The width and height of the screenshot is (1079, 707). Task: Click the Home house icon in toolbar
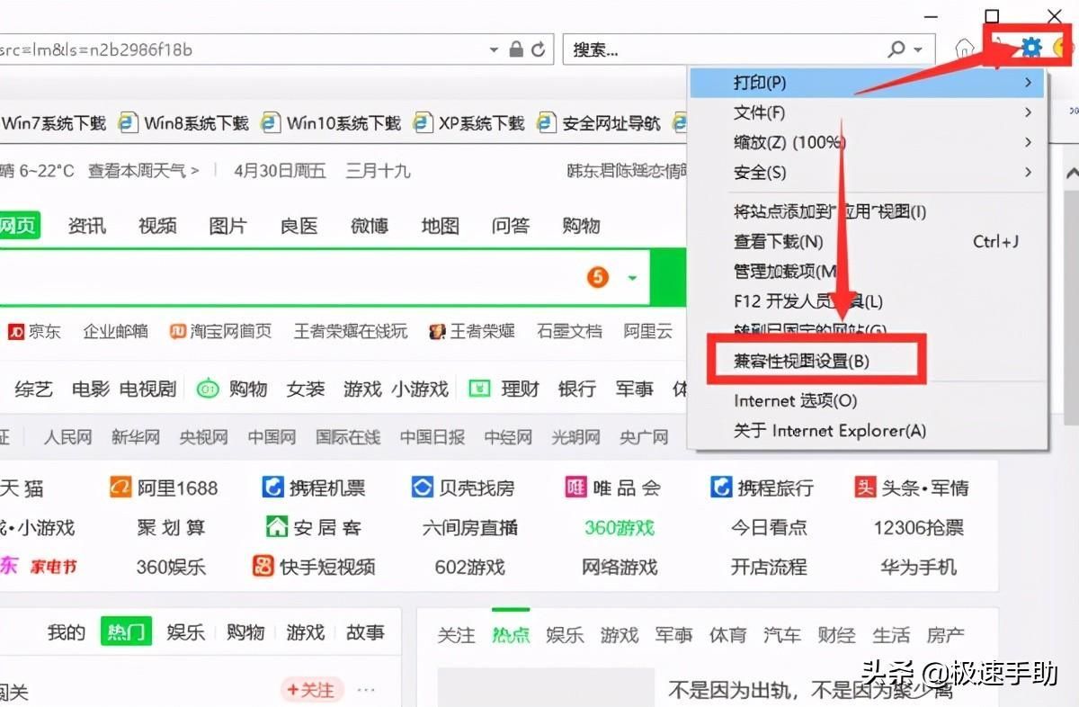[x=964, y=49]
